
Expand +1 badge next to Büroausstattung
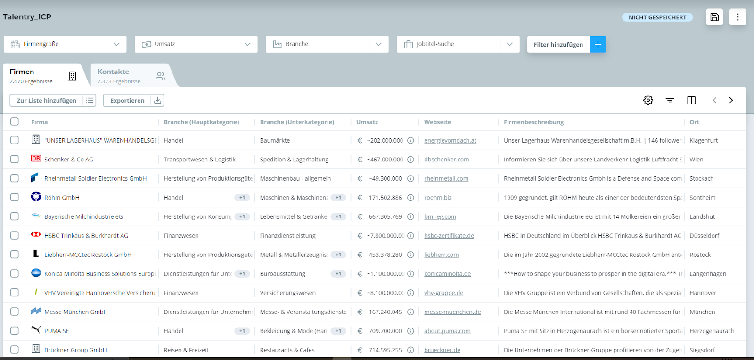[x=338, y=274]
